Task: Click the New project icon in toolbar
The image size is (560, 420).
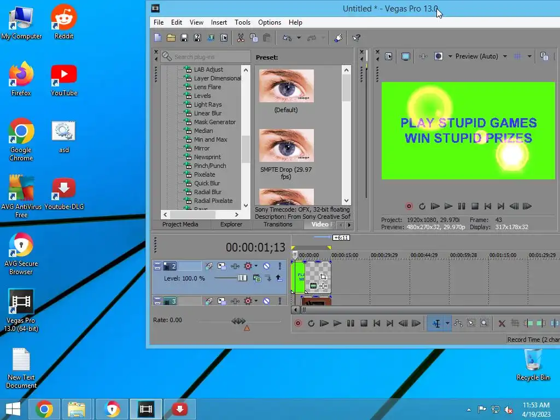Action: (158, 38)
